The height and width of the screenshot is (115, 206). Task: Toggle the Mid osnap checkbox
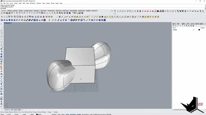click(x=14, y=112)
